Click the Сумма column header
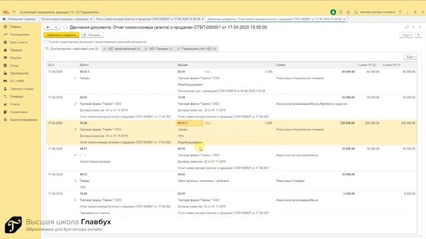The image size is (426, 239). coord(280,65)
